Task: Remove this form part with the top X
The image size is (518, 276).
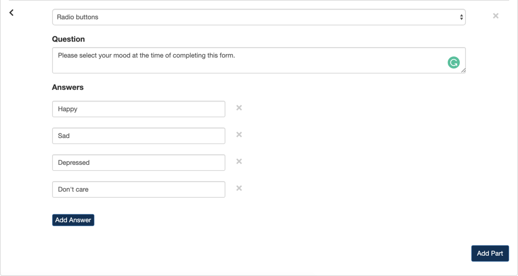Action: 496,16
